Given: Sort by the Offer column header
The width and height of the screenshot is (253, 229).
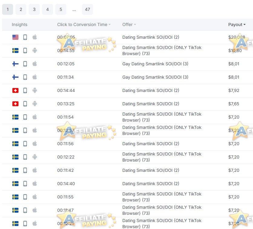Looking at the screenshot, I should pyautogui.click(x=129, y=25).
